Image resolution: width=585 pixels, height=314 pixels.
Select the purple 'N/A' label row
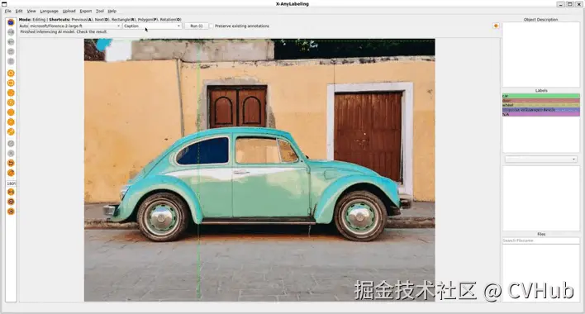point(541,115)
